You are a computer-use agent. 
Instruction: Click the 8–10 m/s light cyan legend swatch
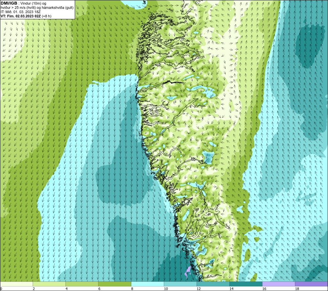(x=148, y=284)
